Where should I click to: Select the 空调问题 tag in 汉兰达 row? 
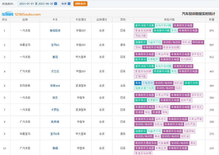click(x=141, y=76)
